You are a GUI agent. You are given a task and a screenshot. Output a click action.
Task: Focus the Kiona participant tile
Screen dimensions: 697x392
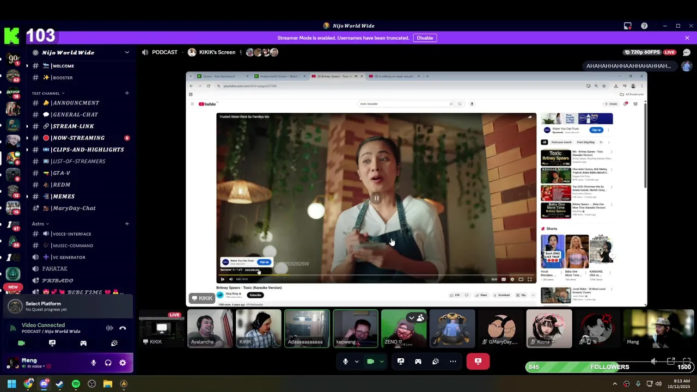[549, 328]
